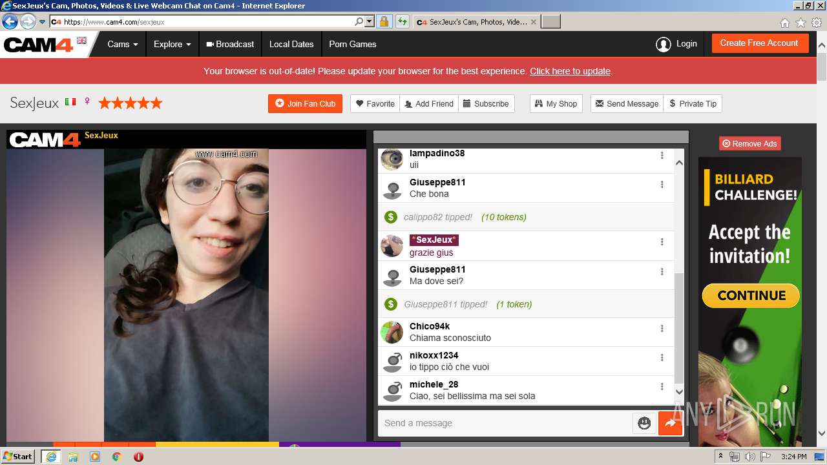Open a new blank browser tab
This screenshot has width=827, height=465.
pos(550,22)
